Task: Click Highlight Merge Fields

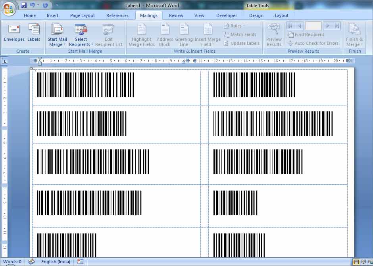Action: [x=142, y=35]
